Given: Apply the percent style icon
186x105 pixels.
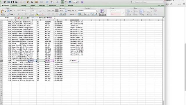Looking at the screenshot, I should click(85, 14).
